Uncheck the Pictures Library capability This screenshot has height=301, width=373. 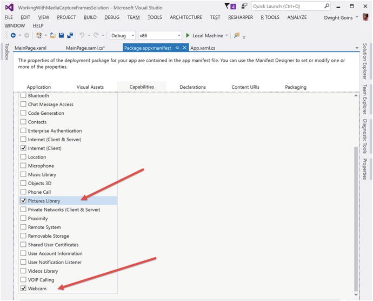(x=23, y=201)
